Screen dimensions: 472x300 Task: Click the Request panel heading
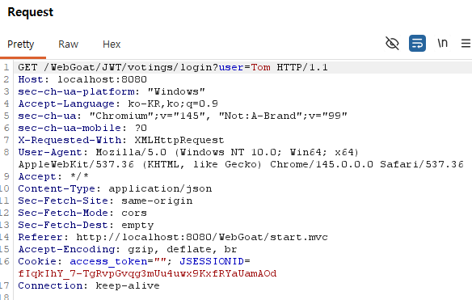31,12
